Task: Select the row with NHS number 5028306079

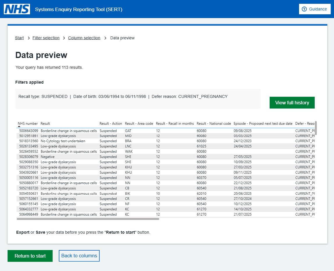Action: 29,157
